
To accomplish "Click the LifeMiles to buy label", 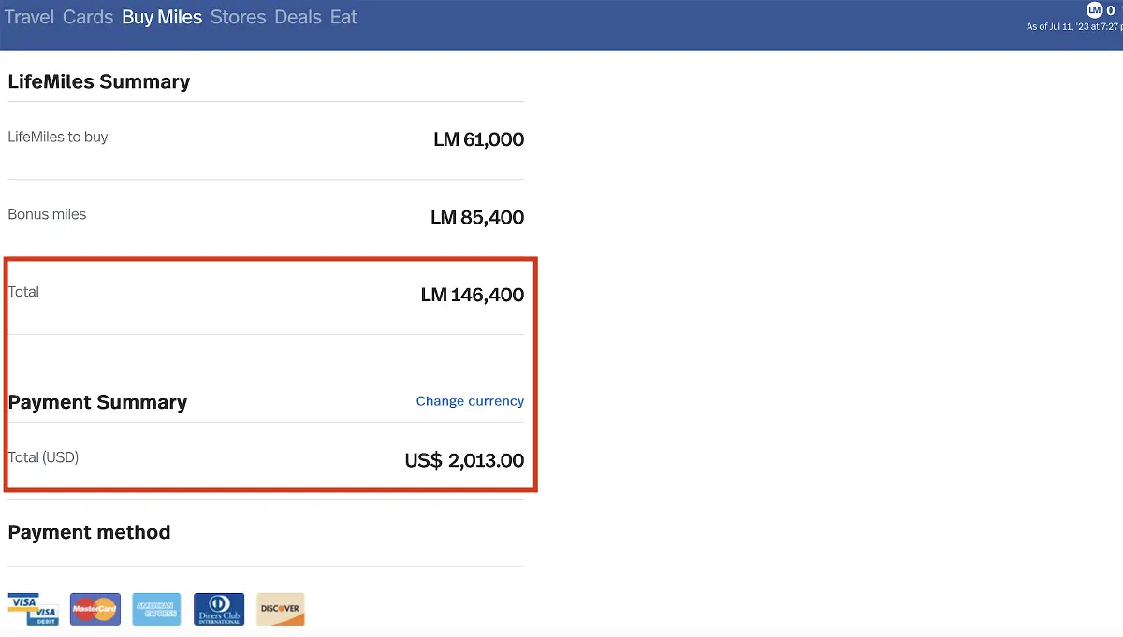I will click(58, 137).
